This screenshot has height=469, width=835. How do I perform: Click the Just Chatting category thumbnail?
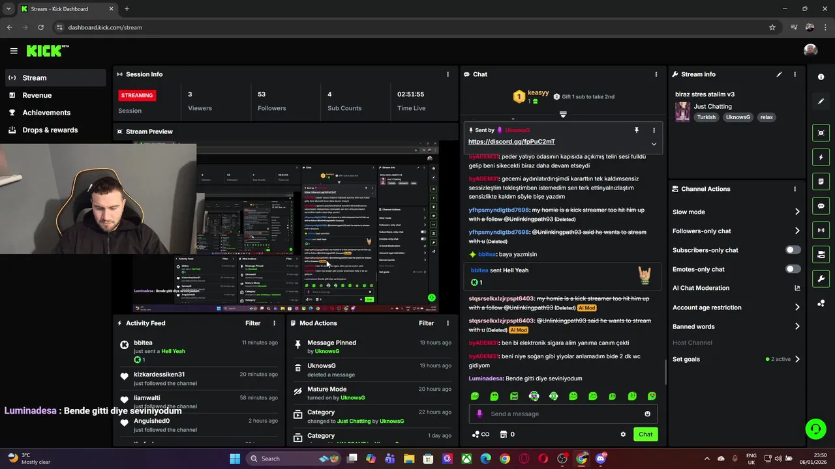coord(682,111)
